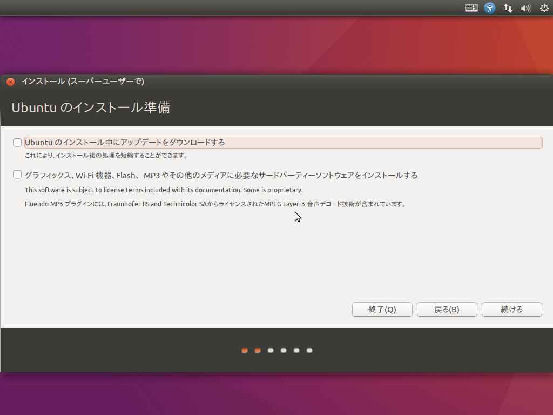Open the network connection indicator

(x=508, y=8)
